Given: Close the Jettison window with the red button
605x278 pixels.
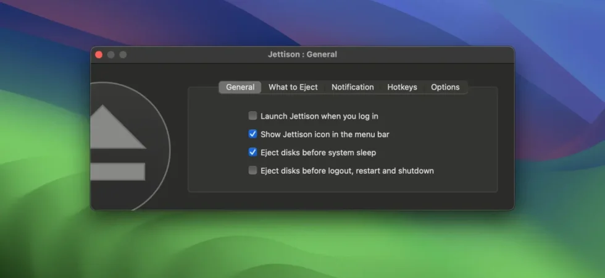Looking at the screenshot, I should (x=99, y=55).
